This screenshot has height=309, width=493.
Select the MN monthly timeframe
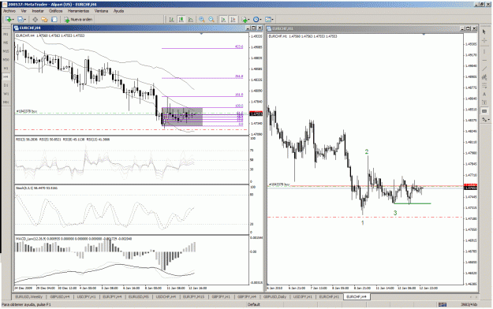point(6,102)
